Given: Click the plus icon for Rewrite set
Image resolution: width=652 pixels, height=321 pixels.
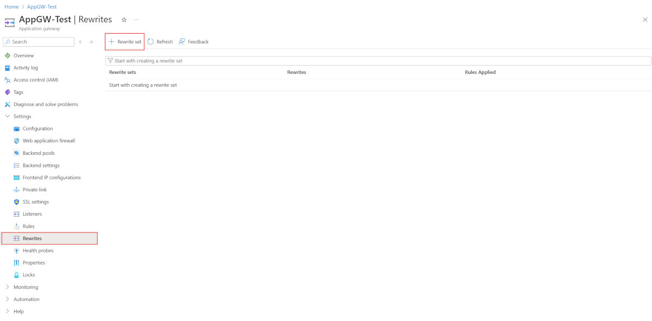Looking at the screenshot, I should coord(111,42).
